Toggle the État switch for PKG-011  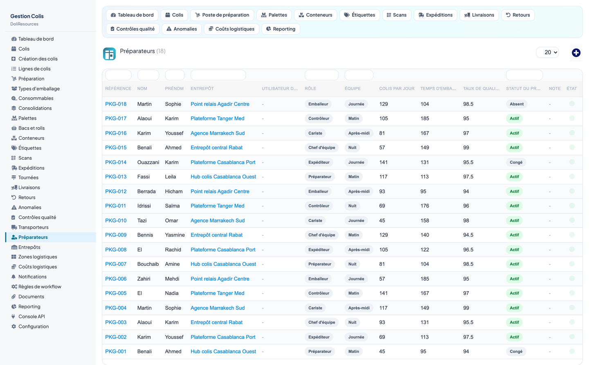(x=572, y=206)
